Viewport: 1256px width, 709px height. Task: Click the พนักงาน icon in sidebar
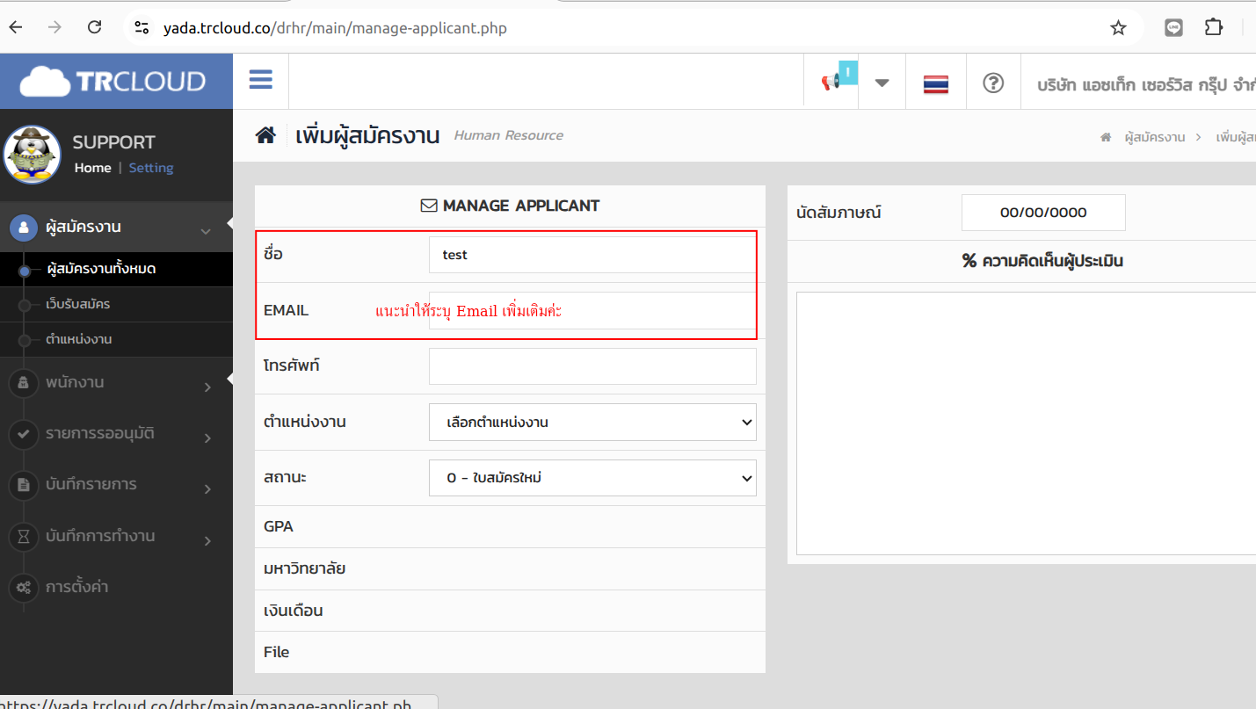click(24, 383)
